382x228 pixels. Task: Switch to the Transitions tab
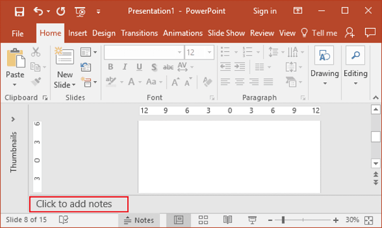(139, 33)
